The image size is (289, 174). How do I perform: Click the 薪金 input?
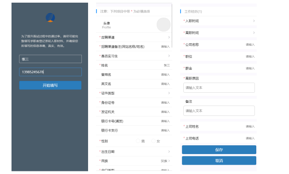tap(250, 68)
